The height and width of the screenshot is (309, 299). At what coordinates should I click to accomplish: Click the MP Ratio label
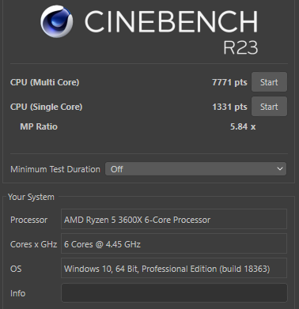[39, 126]
